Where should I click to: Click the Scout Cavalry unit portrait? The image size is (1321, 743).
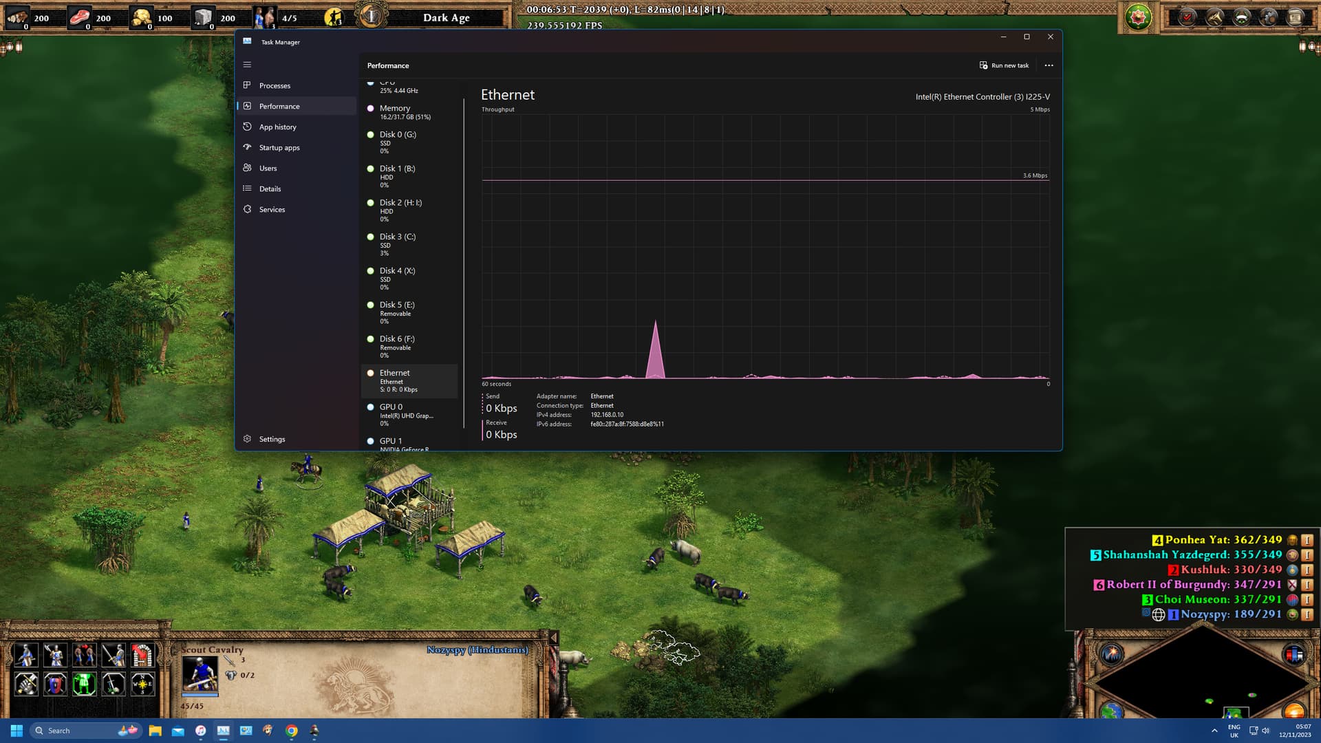point(200,674)
